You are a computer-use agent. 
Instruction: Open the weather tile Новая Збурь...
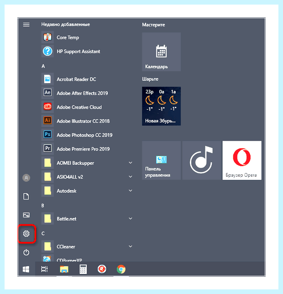tap(162, 106)
